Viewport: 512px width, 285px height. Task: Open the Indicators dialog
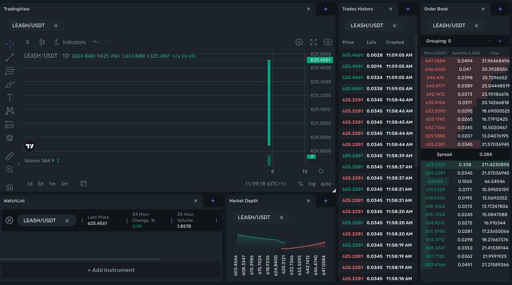coord(70,42)
